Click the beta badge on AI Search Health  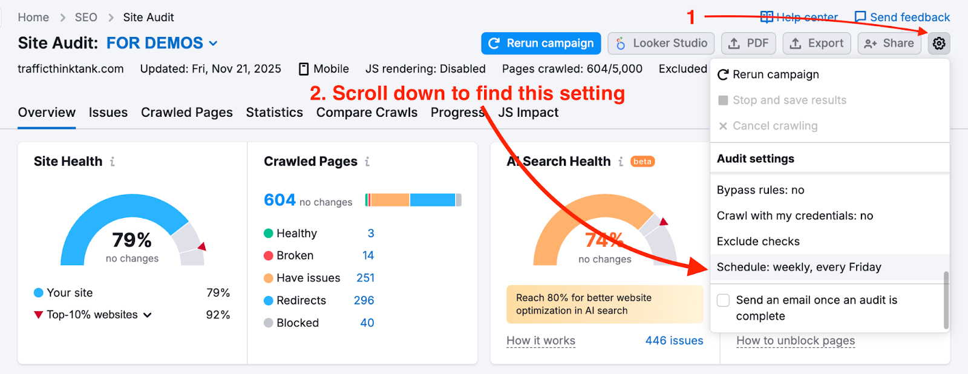(643, 161)
